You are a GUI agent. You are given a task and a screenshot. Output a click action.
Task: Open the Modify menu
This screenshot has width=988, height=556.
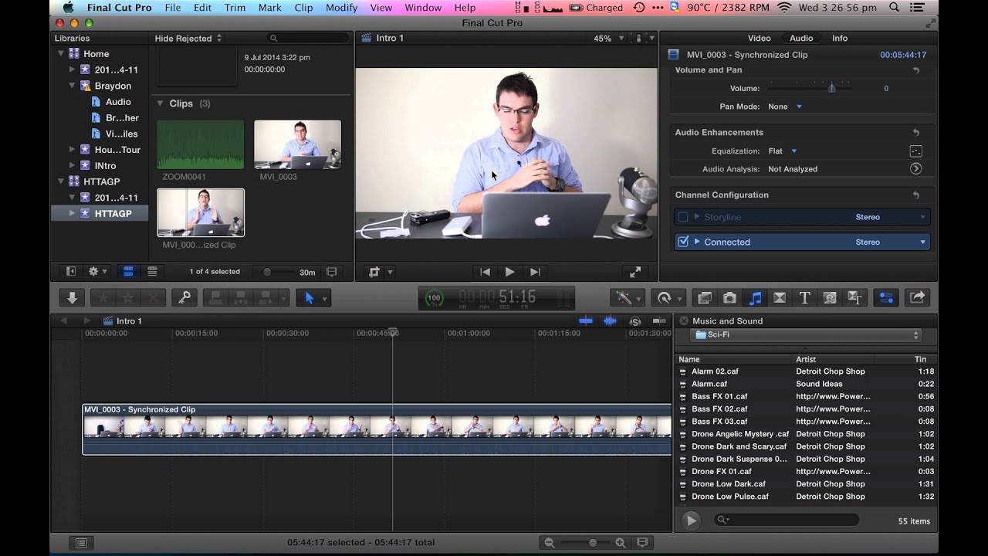(341, 7)
